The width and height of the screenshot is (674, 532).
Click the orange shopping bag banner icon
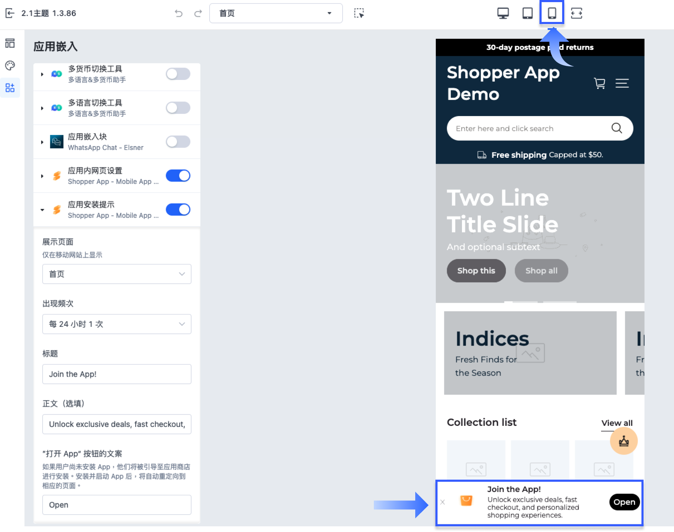coord(466,501)
